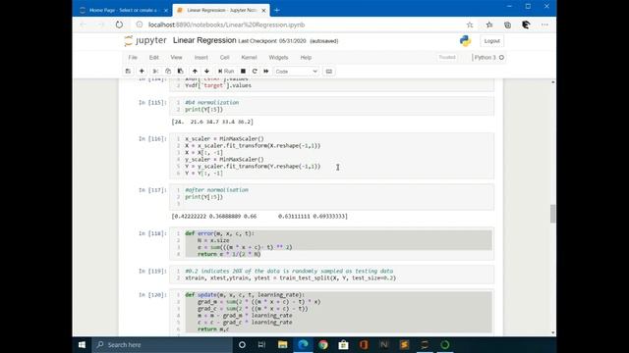Reload the page with the refresh icon
The width and height of the screenshot is (629, 353).
[x=119, y=25]
